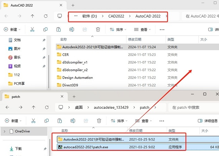Screen dimensions: 219x156
Task: Go up one level in AutoCAD 2022 window
Action: tap(32, 16)
